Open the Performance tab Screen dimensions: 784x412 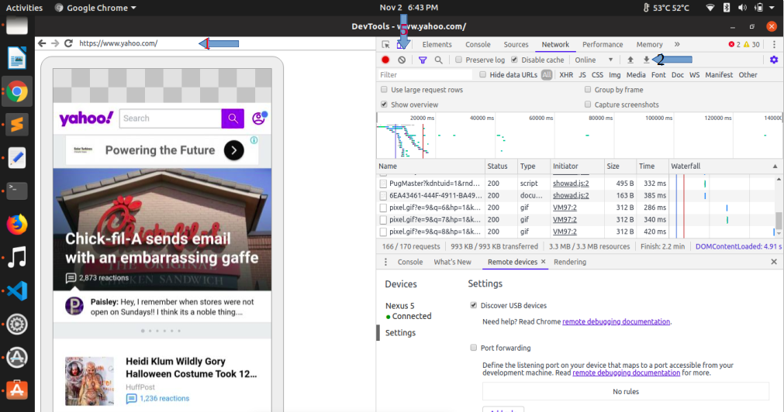[x=603, y=44]
